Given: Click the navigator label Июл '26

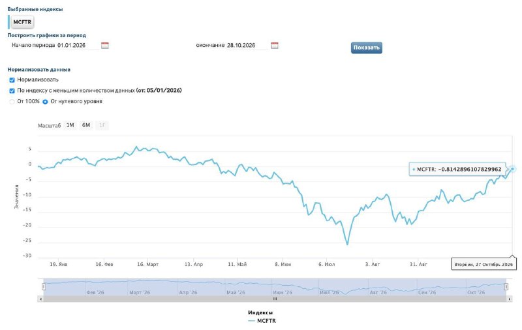Looking at the screenshot, I should 330,292.
